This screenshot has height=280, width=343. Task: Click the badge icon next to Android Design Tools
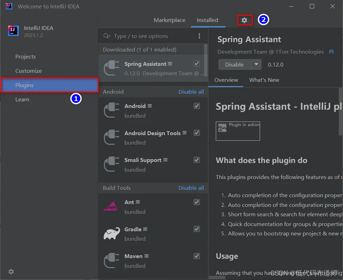(185, 133)
